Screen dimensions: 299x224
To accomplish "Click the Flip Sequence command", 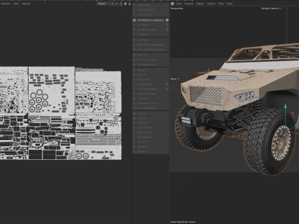I will click(x=151, y=137).
